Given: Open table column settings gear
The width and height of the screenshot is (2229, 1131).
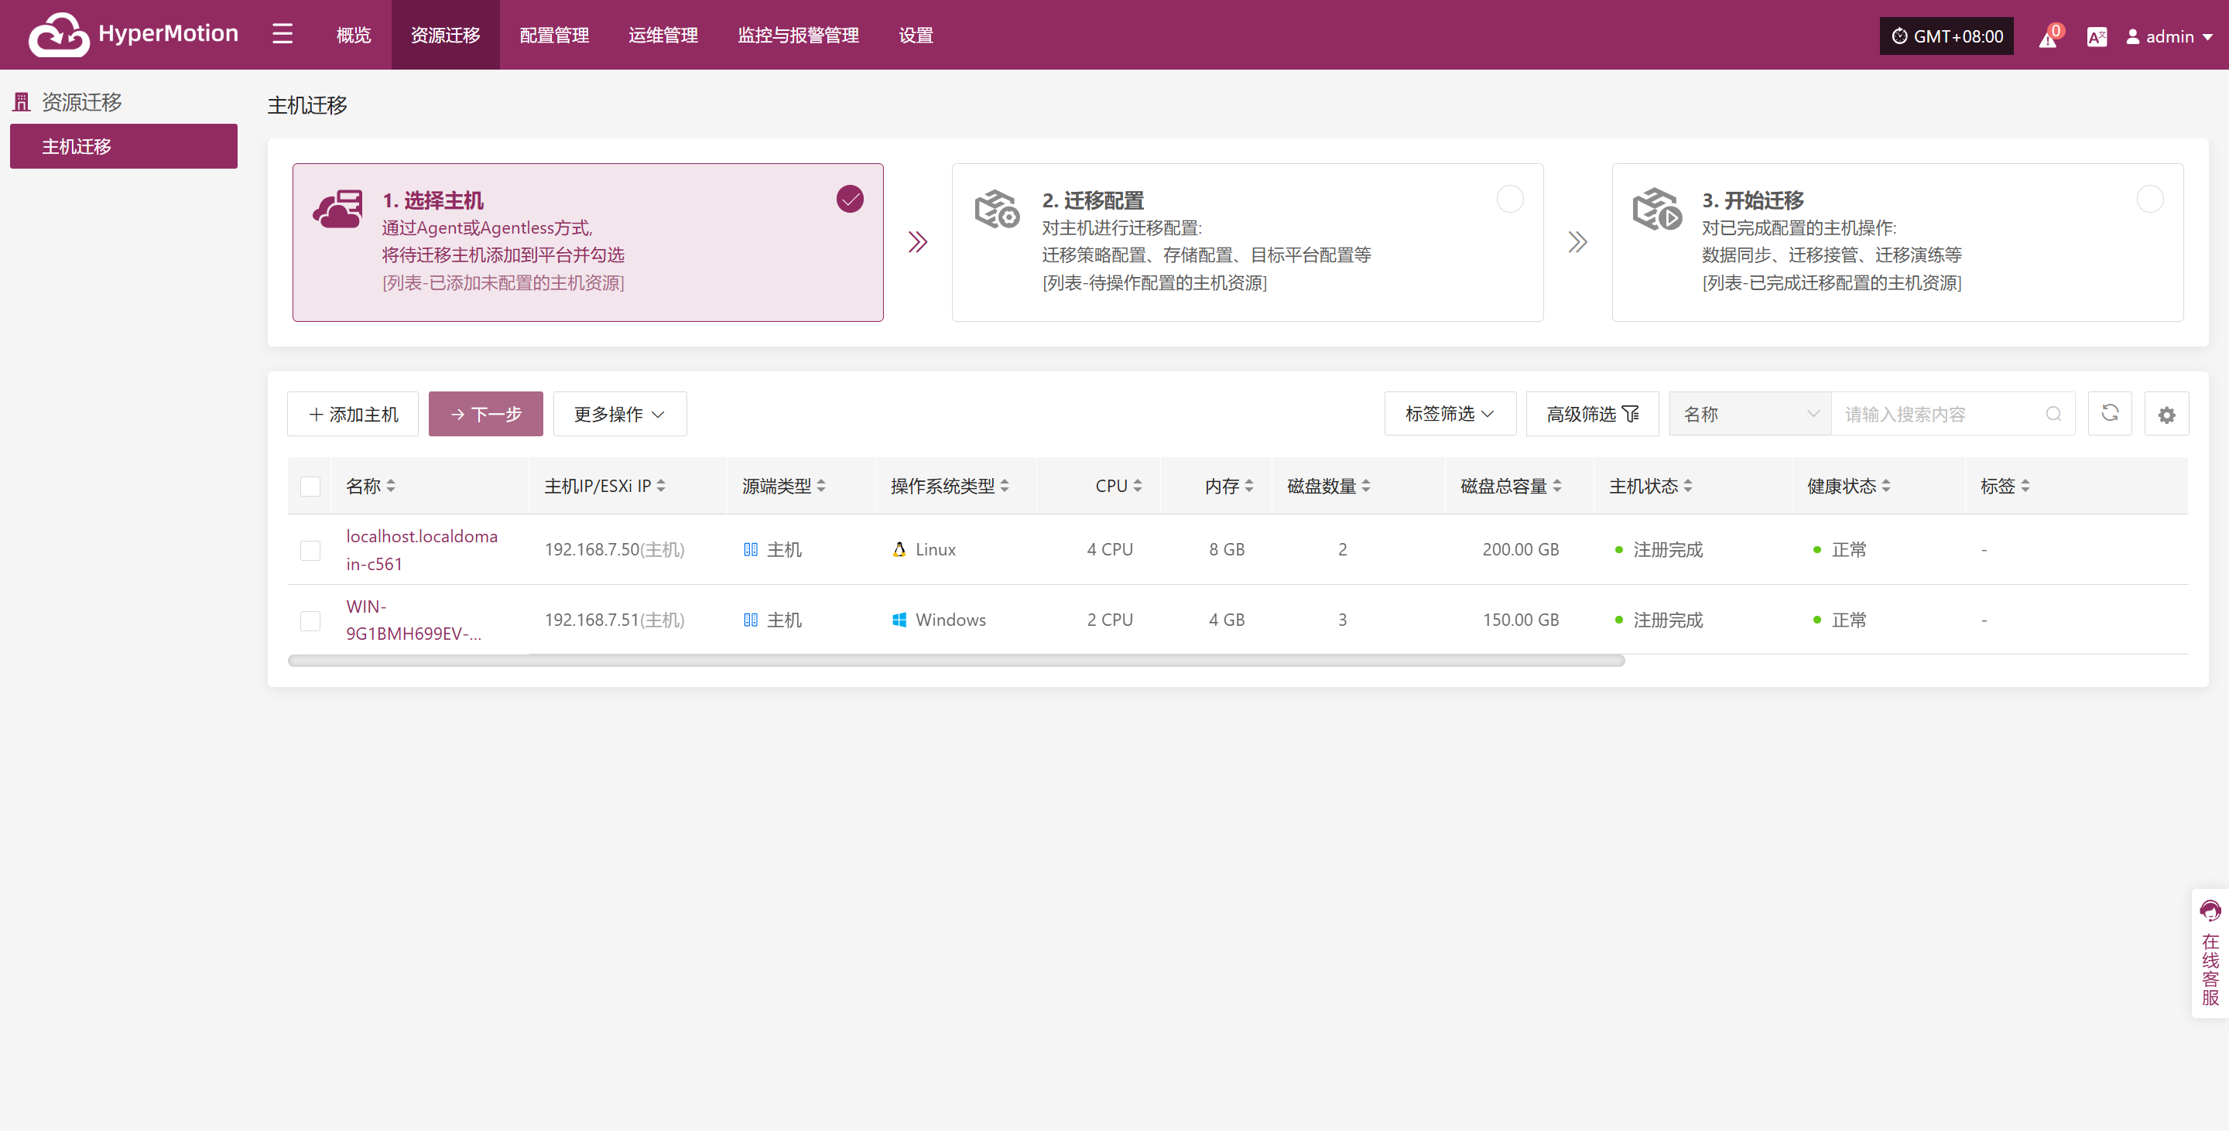Looking at the screenshot, I should click(x=2167, y=414).
